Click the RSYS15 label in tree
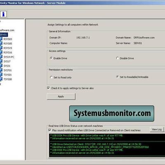165x165 pixels. (8, 48)
